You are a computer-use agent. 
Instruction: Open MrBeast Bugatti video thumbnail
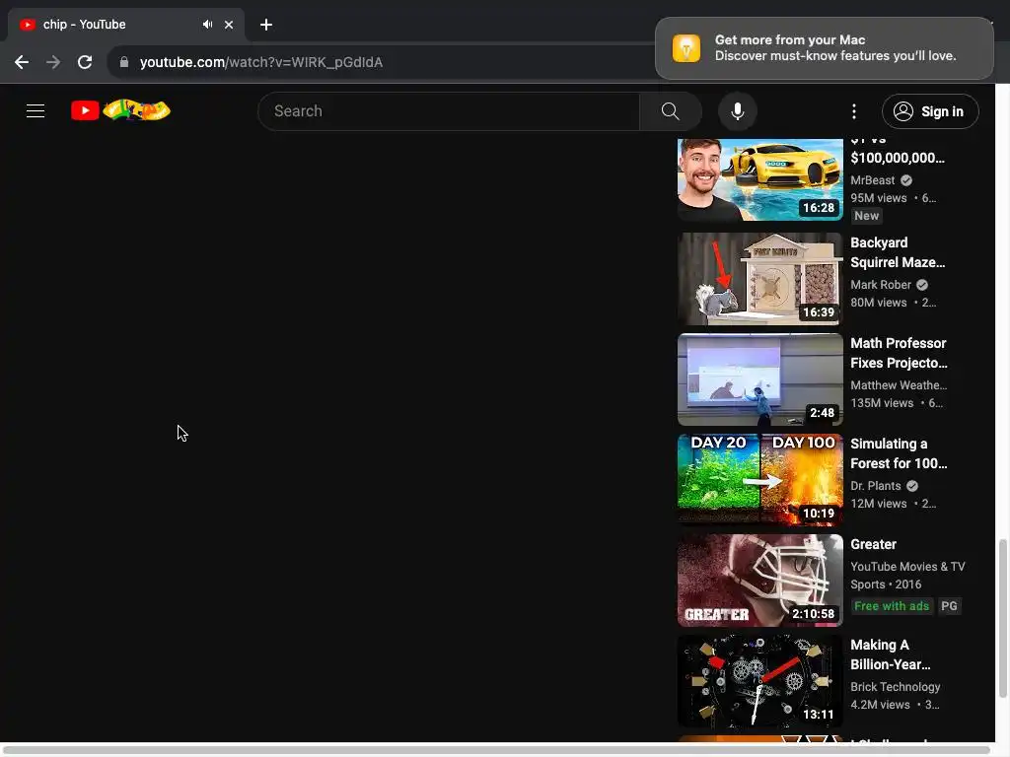(x=760, y=179)
